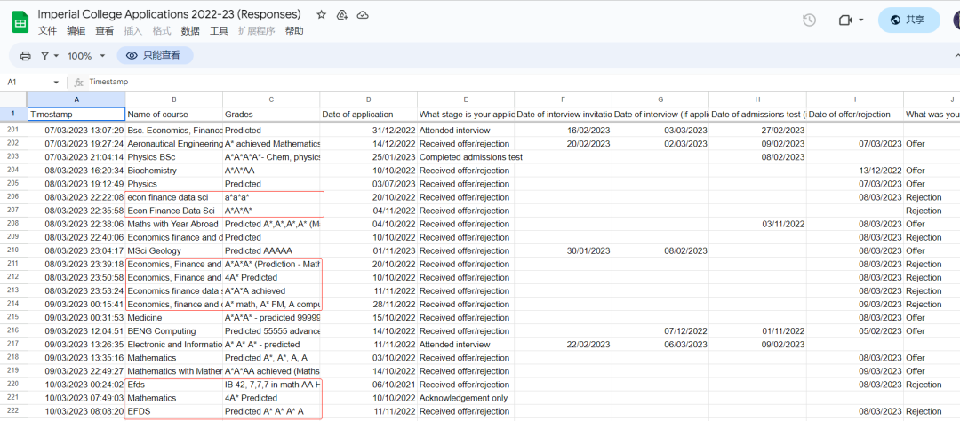Open the 格式 menu
Viewport: 960px width, 421px height.
pyautogui.click(x=162, y=30)
